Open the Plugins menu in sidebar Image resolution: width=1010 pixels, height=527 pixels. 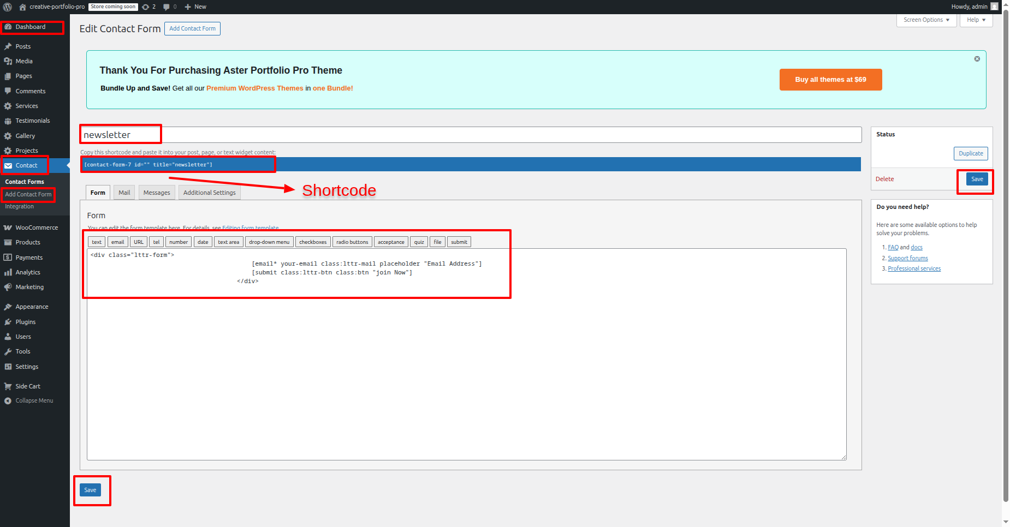(x=25, y=322)
